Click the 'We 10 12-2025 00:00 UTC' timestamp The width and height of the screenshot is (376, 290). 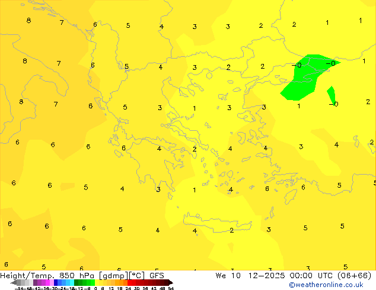tap(275, 276)
